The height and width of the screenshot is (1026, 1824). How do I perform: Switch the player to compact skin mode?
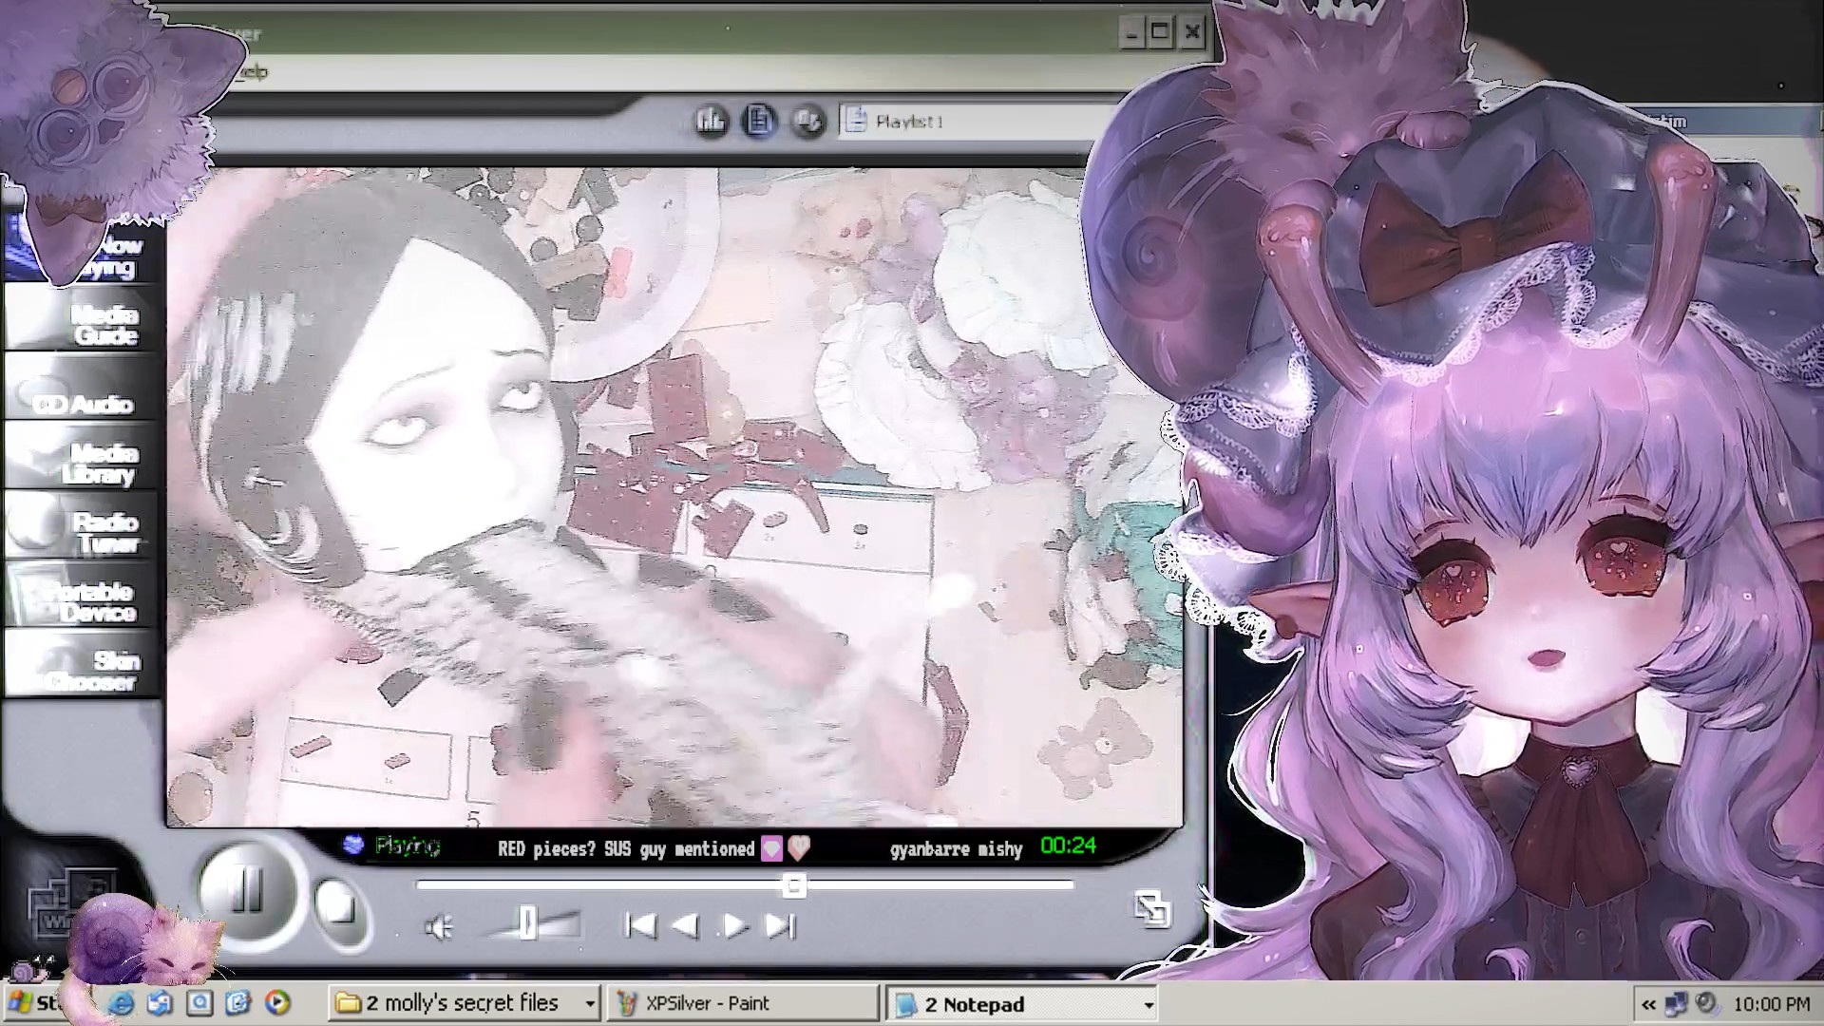(x=1151, y=909)
